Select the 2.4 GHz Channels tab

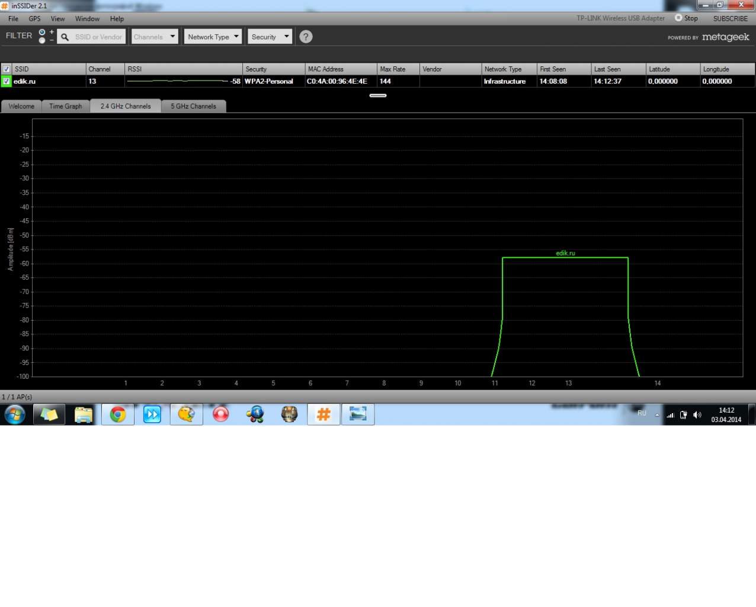pyautogui.click(x=126, y=106)
